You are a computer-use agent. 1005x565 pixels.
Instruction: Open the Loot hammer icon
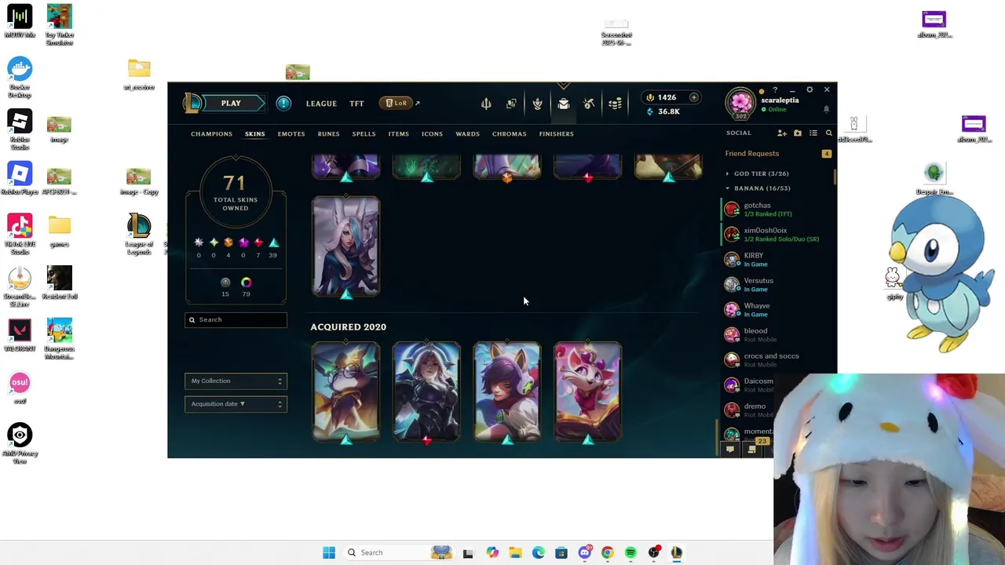click(589, 104)
